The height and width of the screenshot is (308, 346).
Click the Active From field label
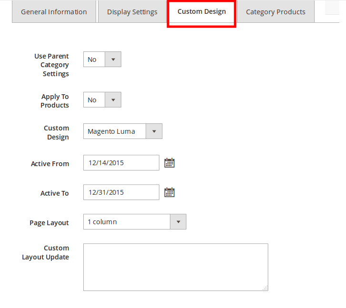(50, 164)
